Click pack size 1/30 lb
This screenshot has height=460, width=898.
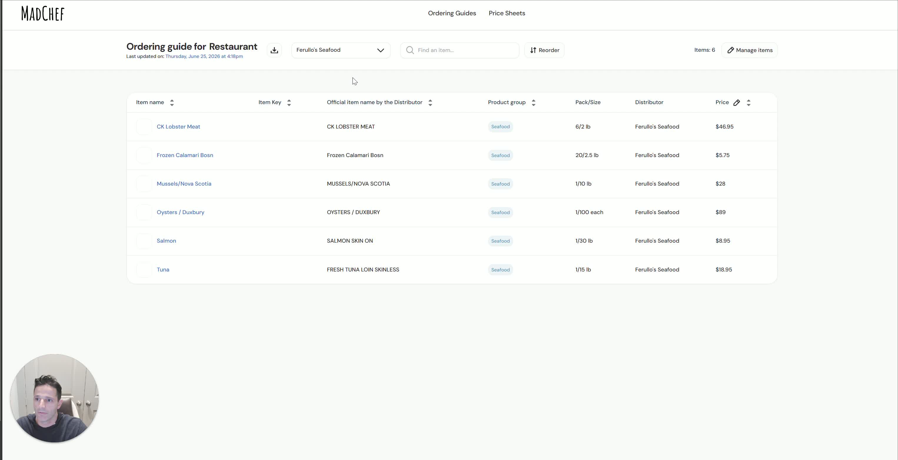point(584,241)
